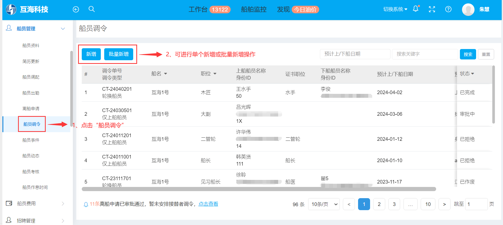Open the 发现 tab
Viewport: 503px width, 225px height.
(x=283, y=10)
